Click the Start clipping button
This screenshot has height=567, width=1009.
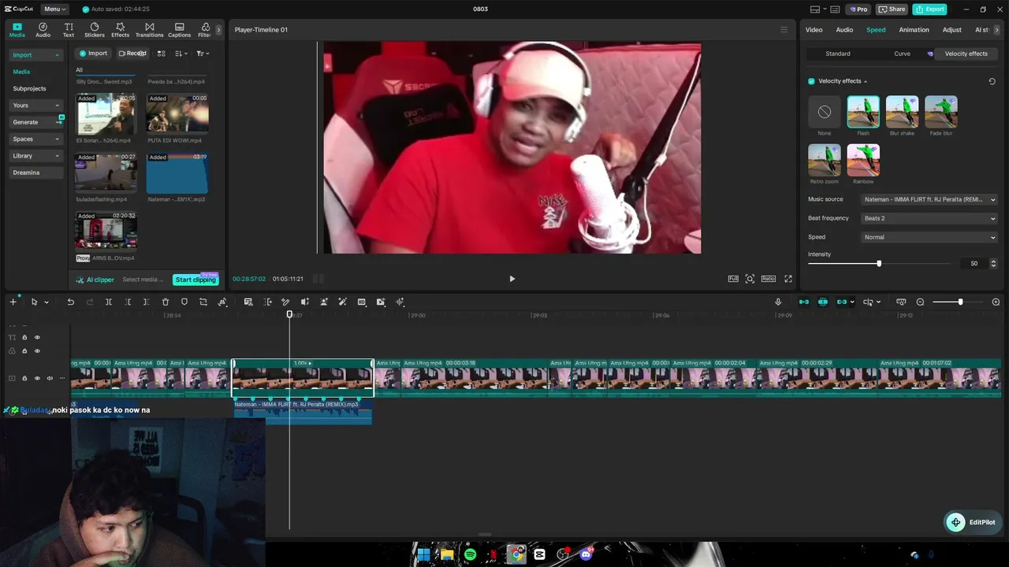(x=195, y=280)
